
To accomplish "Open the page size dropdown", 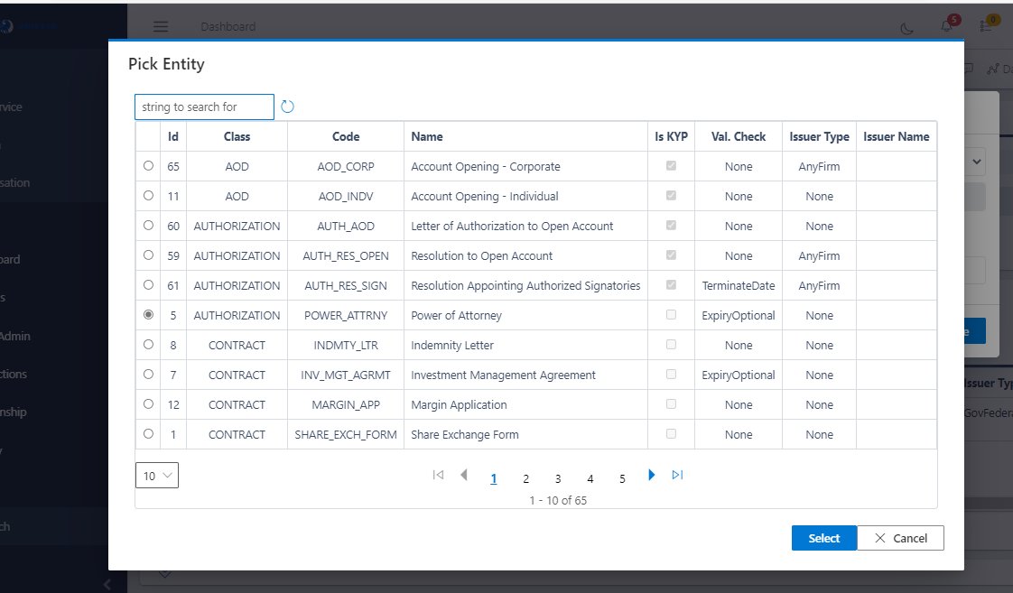I will click(157, 476).
